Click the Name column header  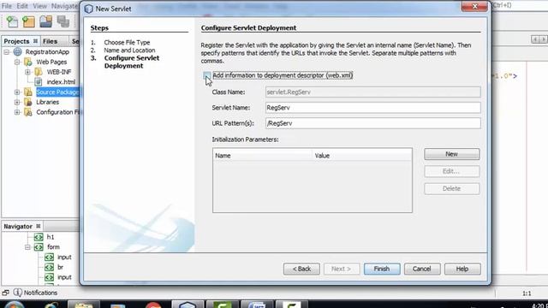click(x=262, y=156)
